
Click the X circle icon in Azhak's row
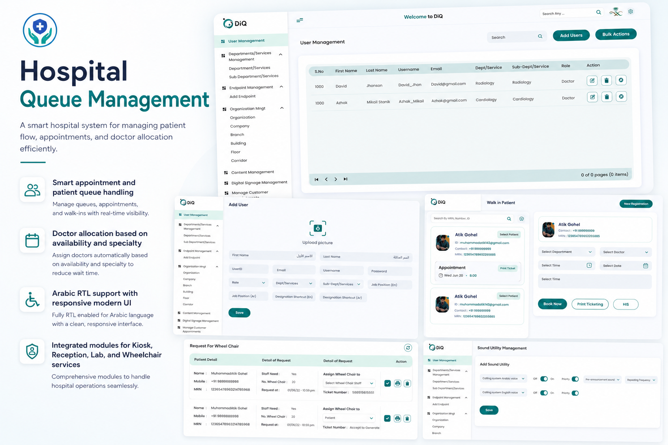click(621, 96)
